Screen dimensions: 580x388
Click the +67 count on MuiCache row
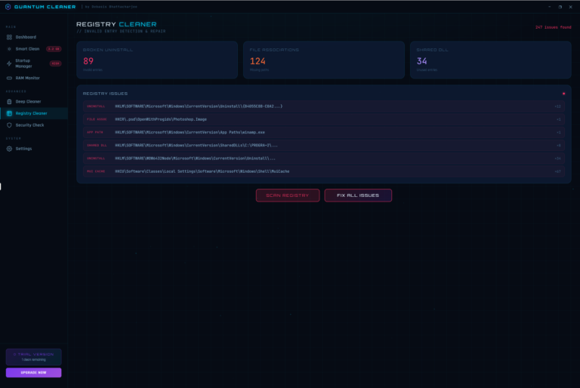click(x=557, y=171)
